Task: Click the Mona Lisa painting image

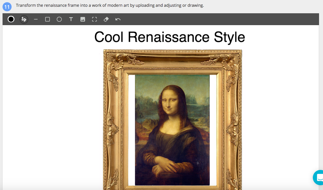Action: 172,130
